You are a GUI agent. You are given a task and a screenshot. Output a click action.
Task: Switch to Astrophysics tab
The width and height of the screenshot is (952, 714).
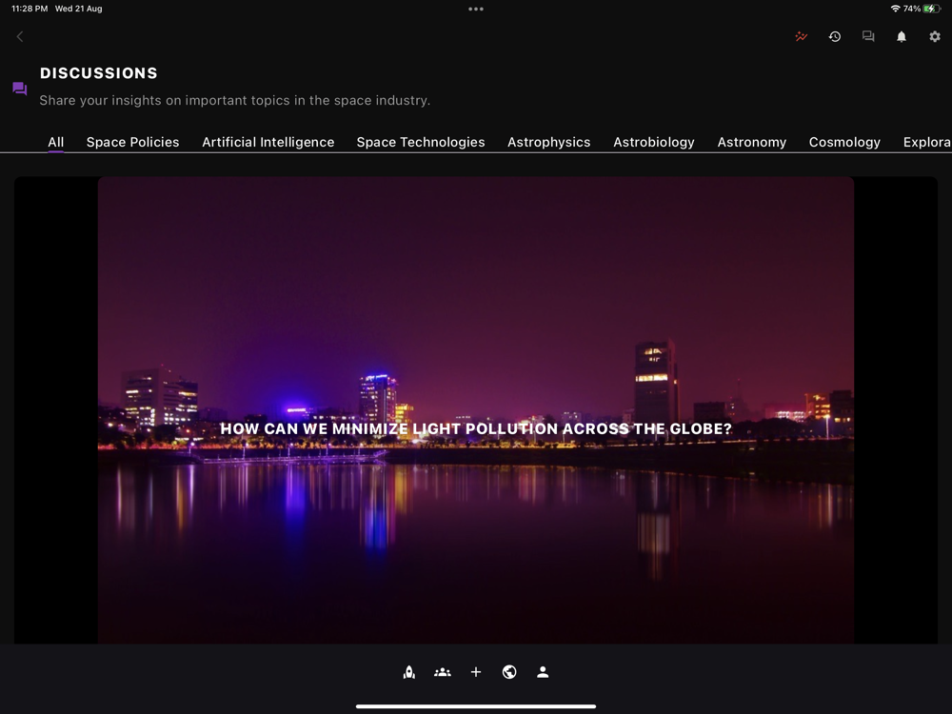click(x=549, y=142)
